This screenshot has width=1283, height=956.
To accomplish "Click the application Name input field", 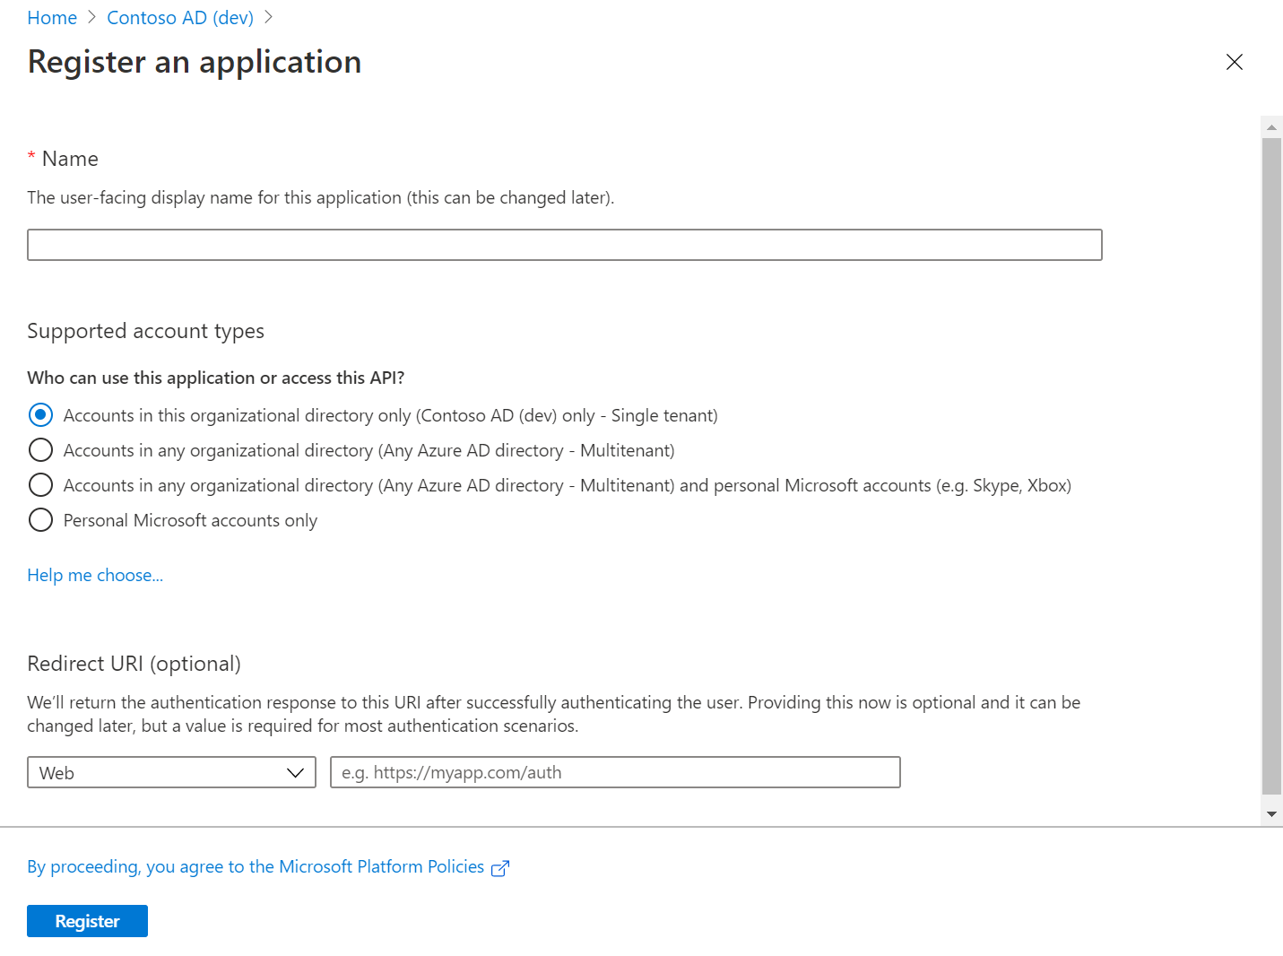I will click(564, 244).
